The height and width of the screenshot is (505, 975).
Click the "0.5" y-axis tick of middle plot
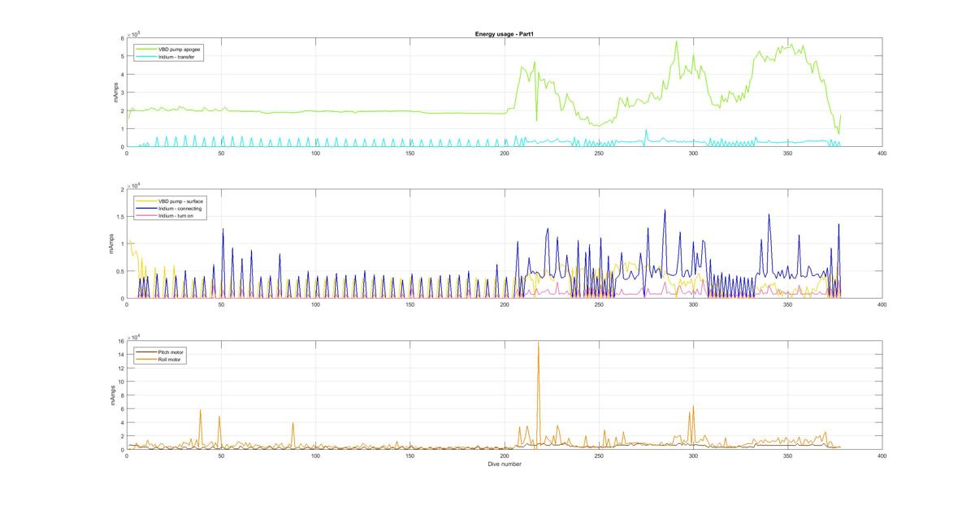coord(119,271)
